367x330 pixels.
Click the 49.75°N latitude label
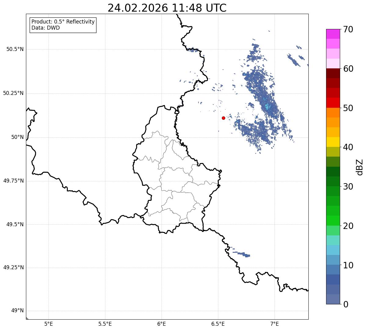[13, 181]
